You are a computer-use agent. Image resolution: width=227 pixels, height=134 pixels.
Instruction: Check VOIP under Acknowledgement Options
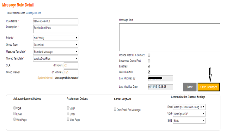tap(15, 108)
